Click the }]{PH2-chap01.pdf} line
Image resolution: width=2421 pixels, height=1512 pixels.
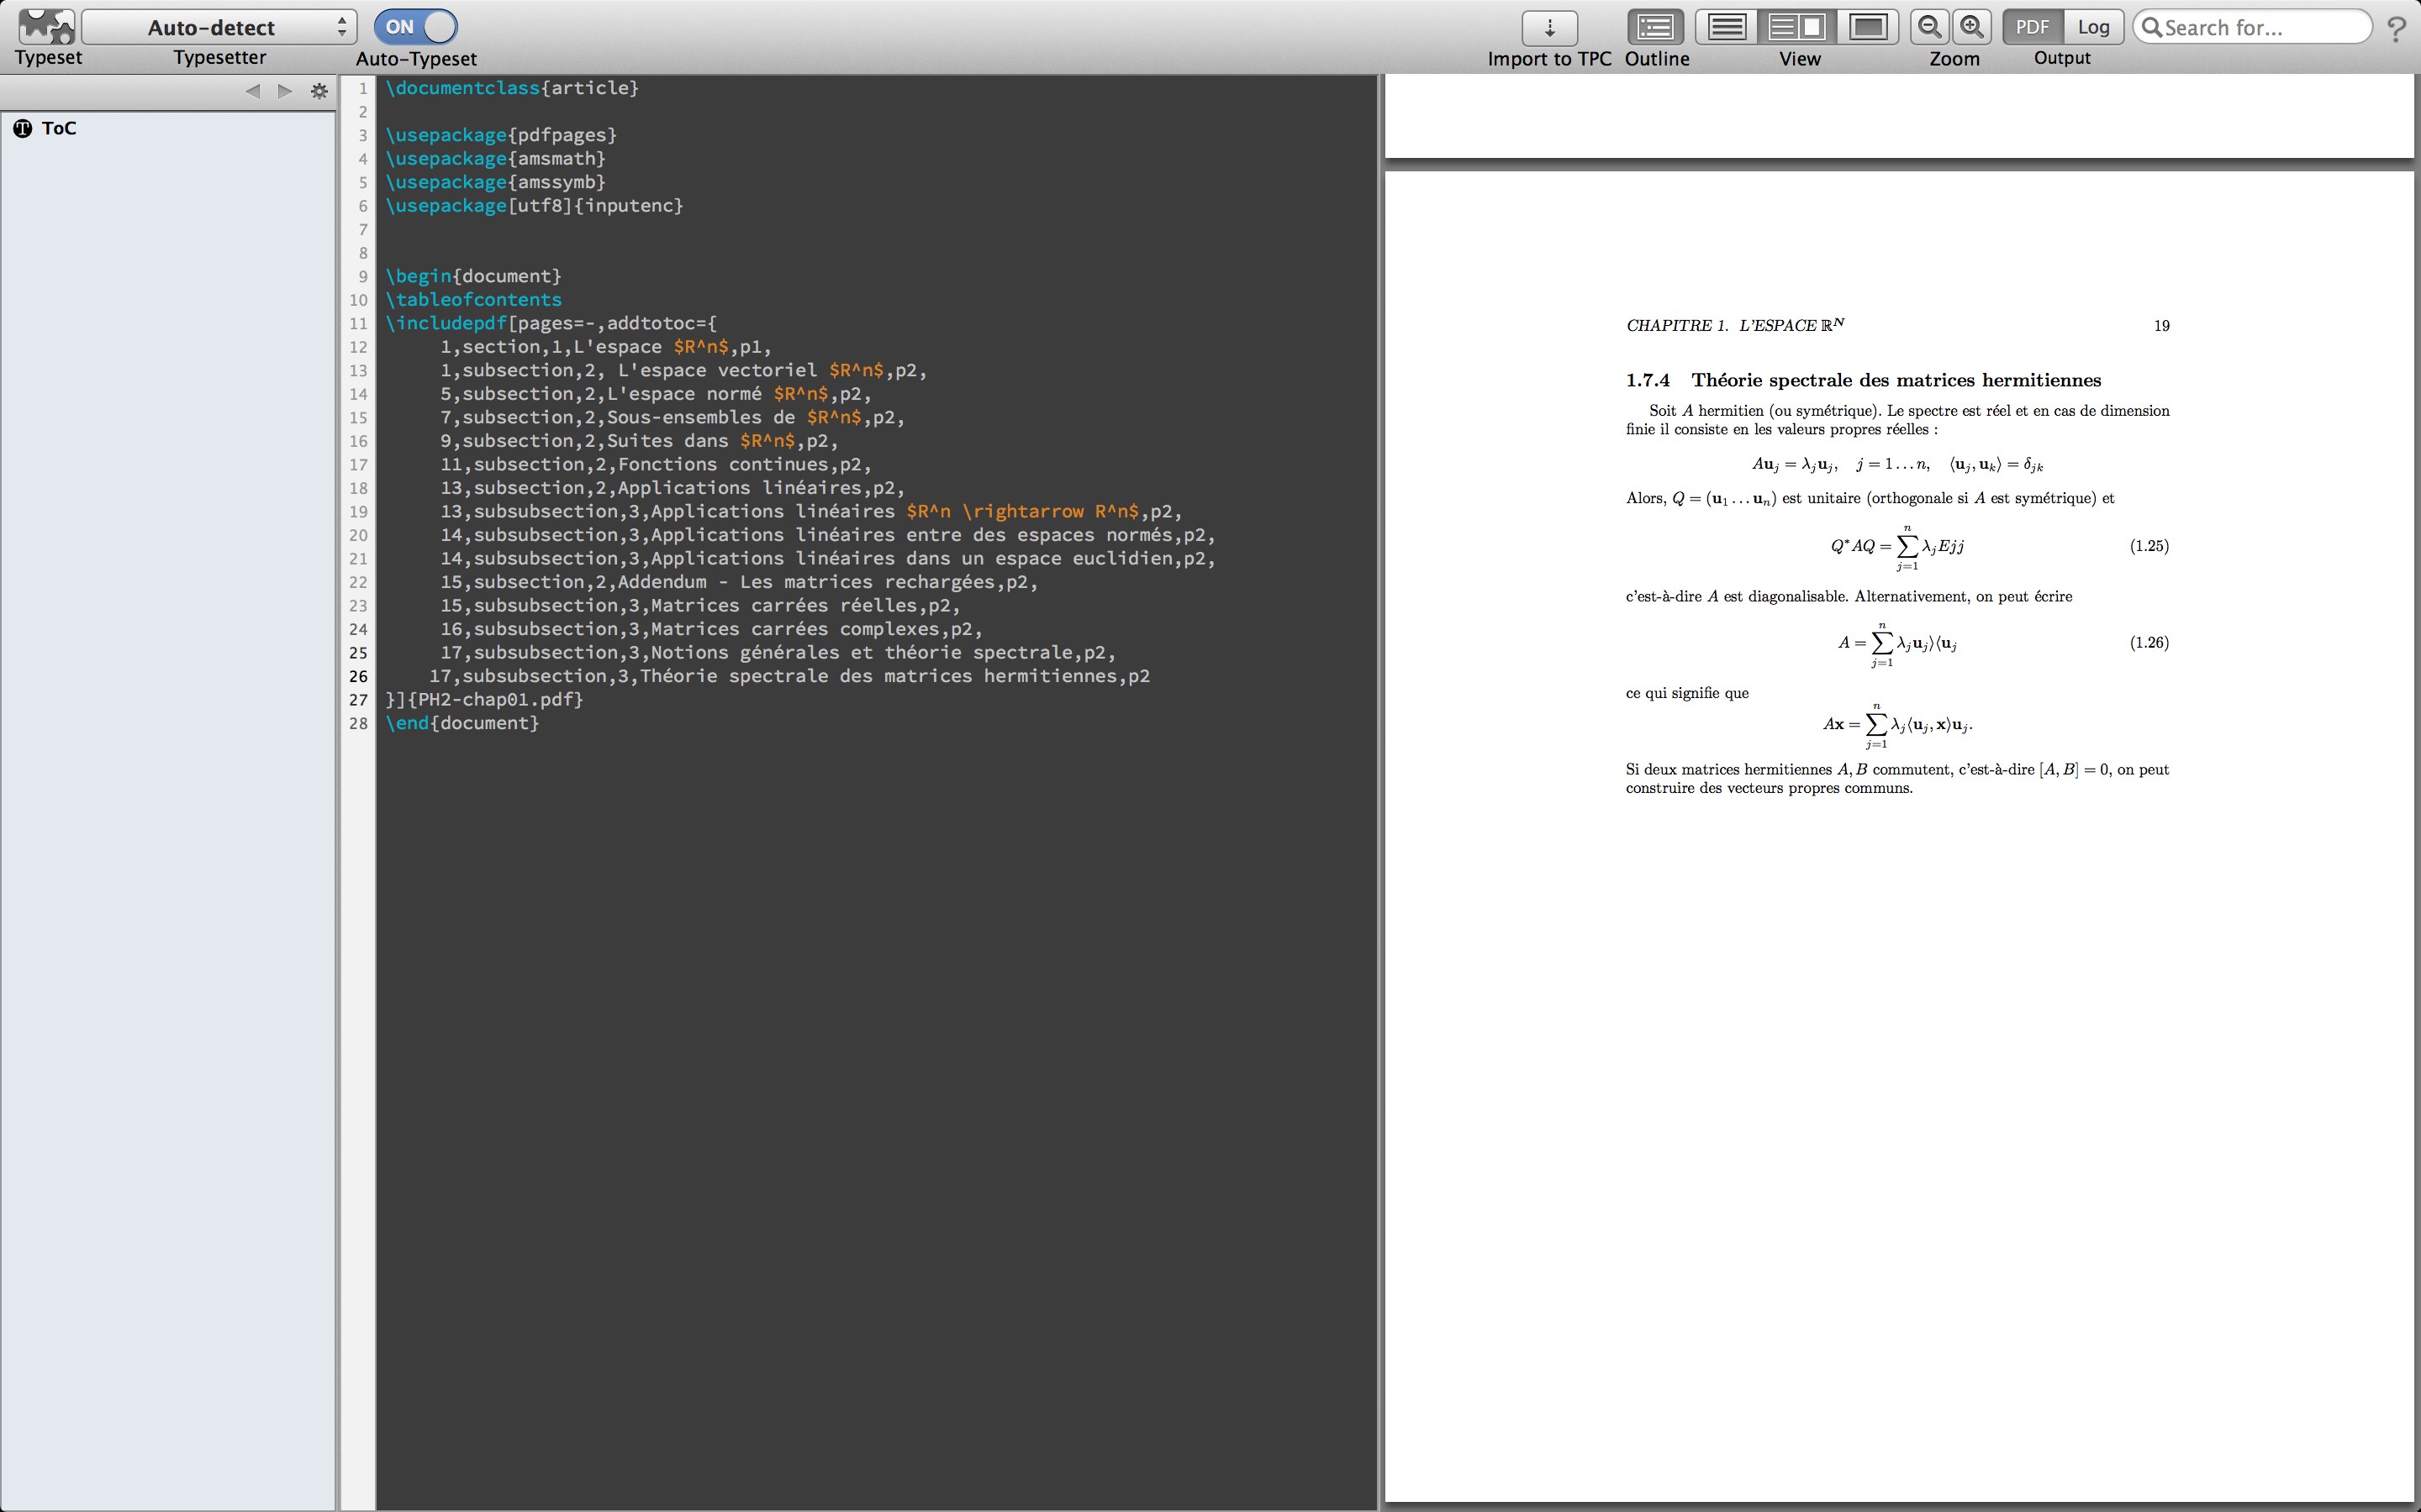pyautogui.click(x=484, y=699)
